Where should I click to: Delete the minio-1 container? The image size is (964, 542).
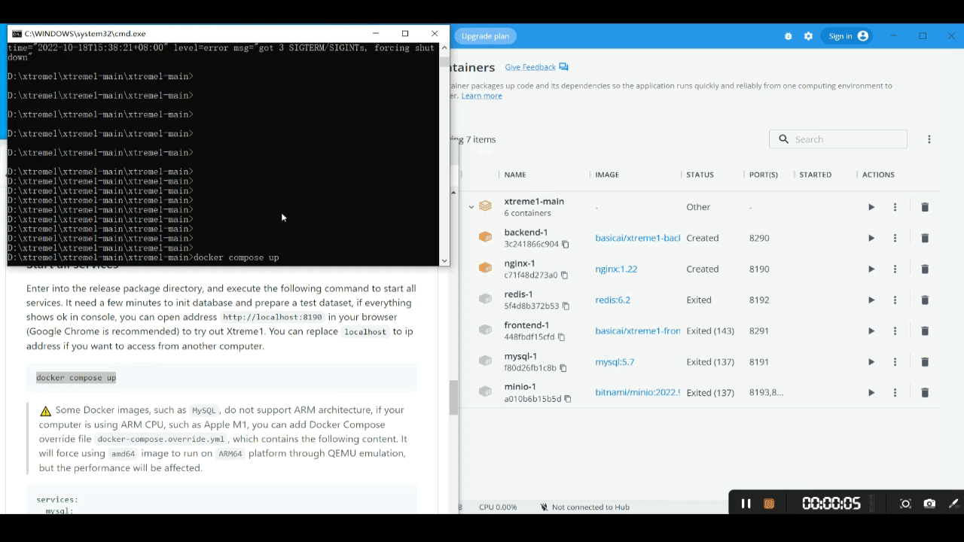tap(925, 392)
